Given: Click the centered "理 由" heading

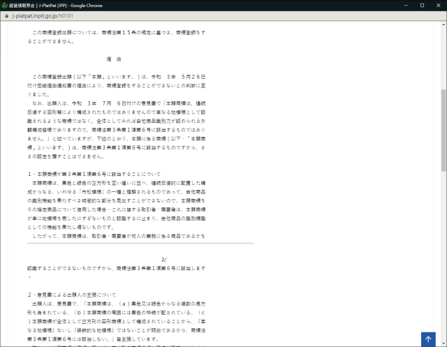Looking at the screenshot, I should click(x=114, y=59).
